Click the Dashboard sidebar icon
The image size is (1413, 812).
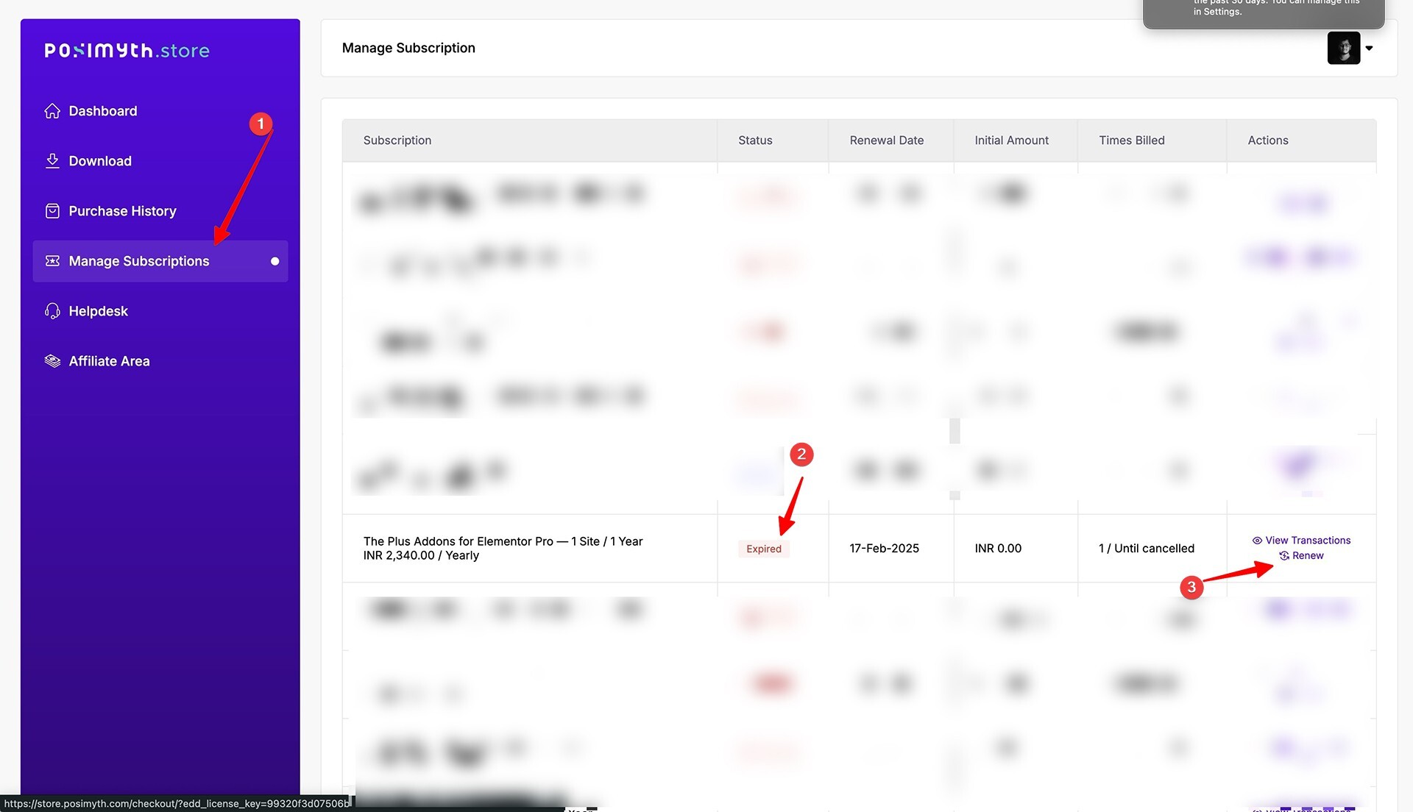pos(52,110)
